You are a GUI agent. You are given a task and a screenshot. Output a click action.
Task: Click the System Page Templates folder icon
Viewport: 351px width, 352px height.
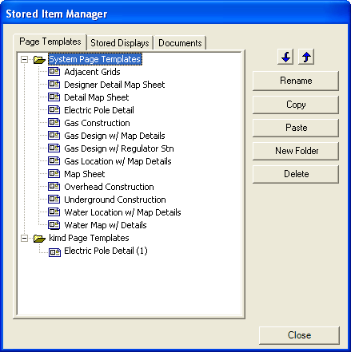[39, 60]
